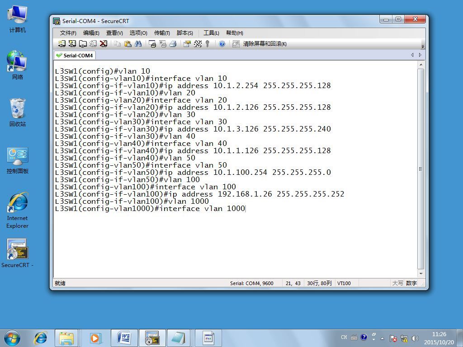Click the blue Help question mark icon
The height and width of the screenshot is (347, 463).
click(x=222, y=44)
